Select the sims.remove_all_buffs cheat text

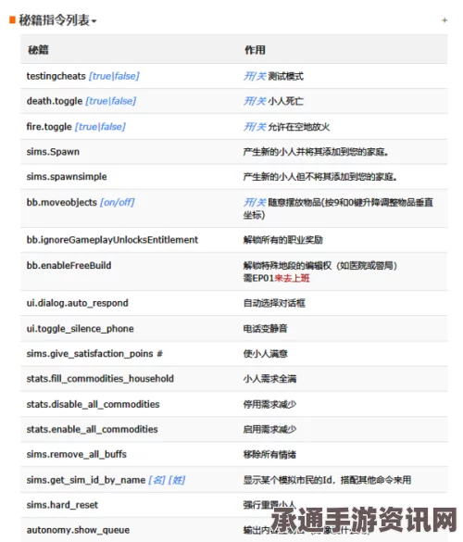coord(77,454)
